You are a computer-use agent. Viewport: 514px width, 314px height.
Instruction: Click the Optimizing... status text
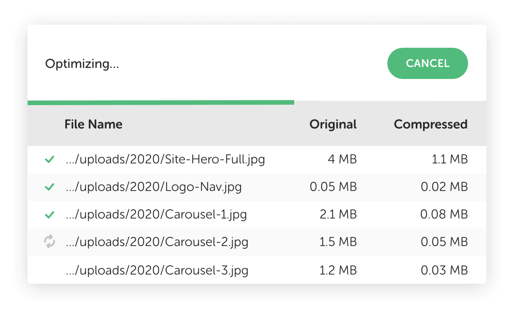[82, 64]
